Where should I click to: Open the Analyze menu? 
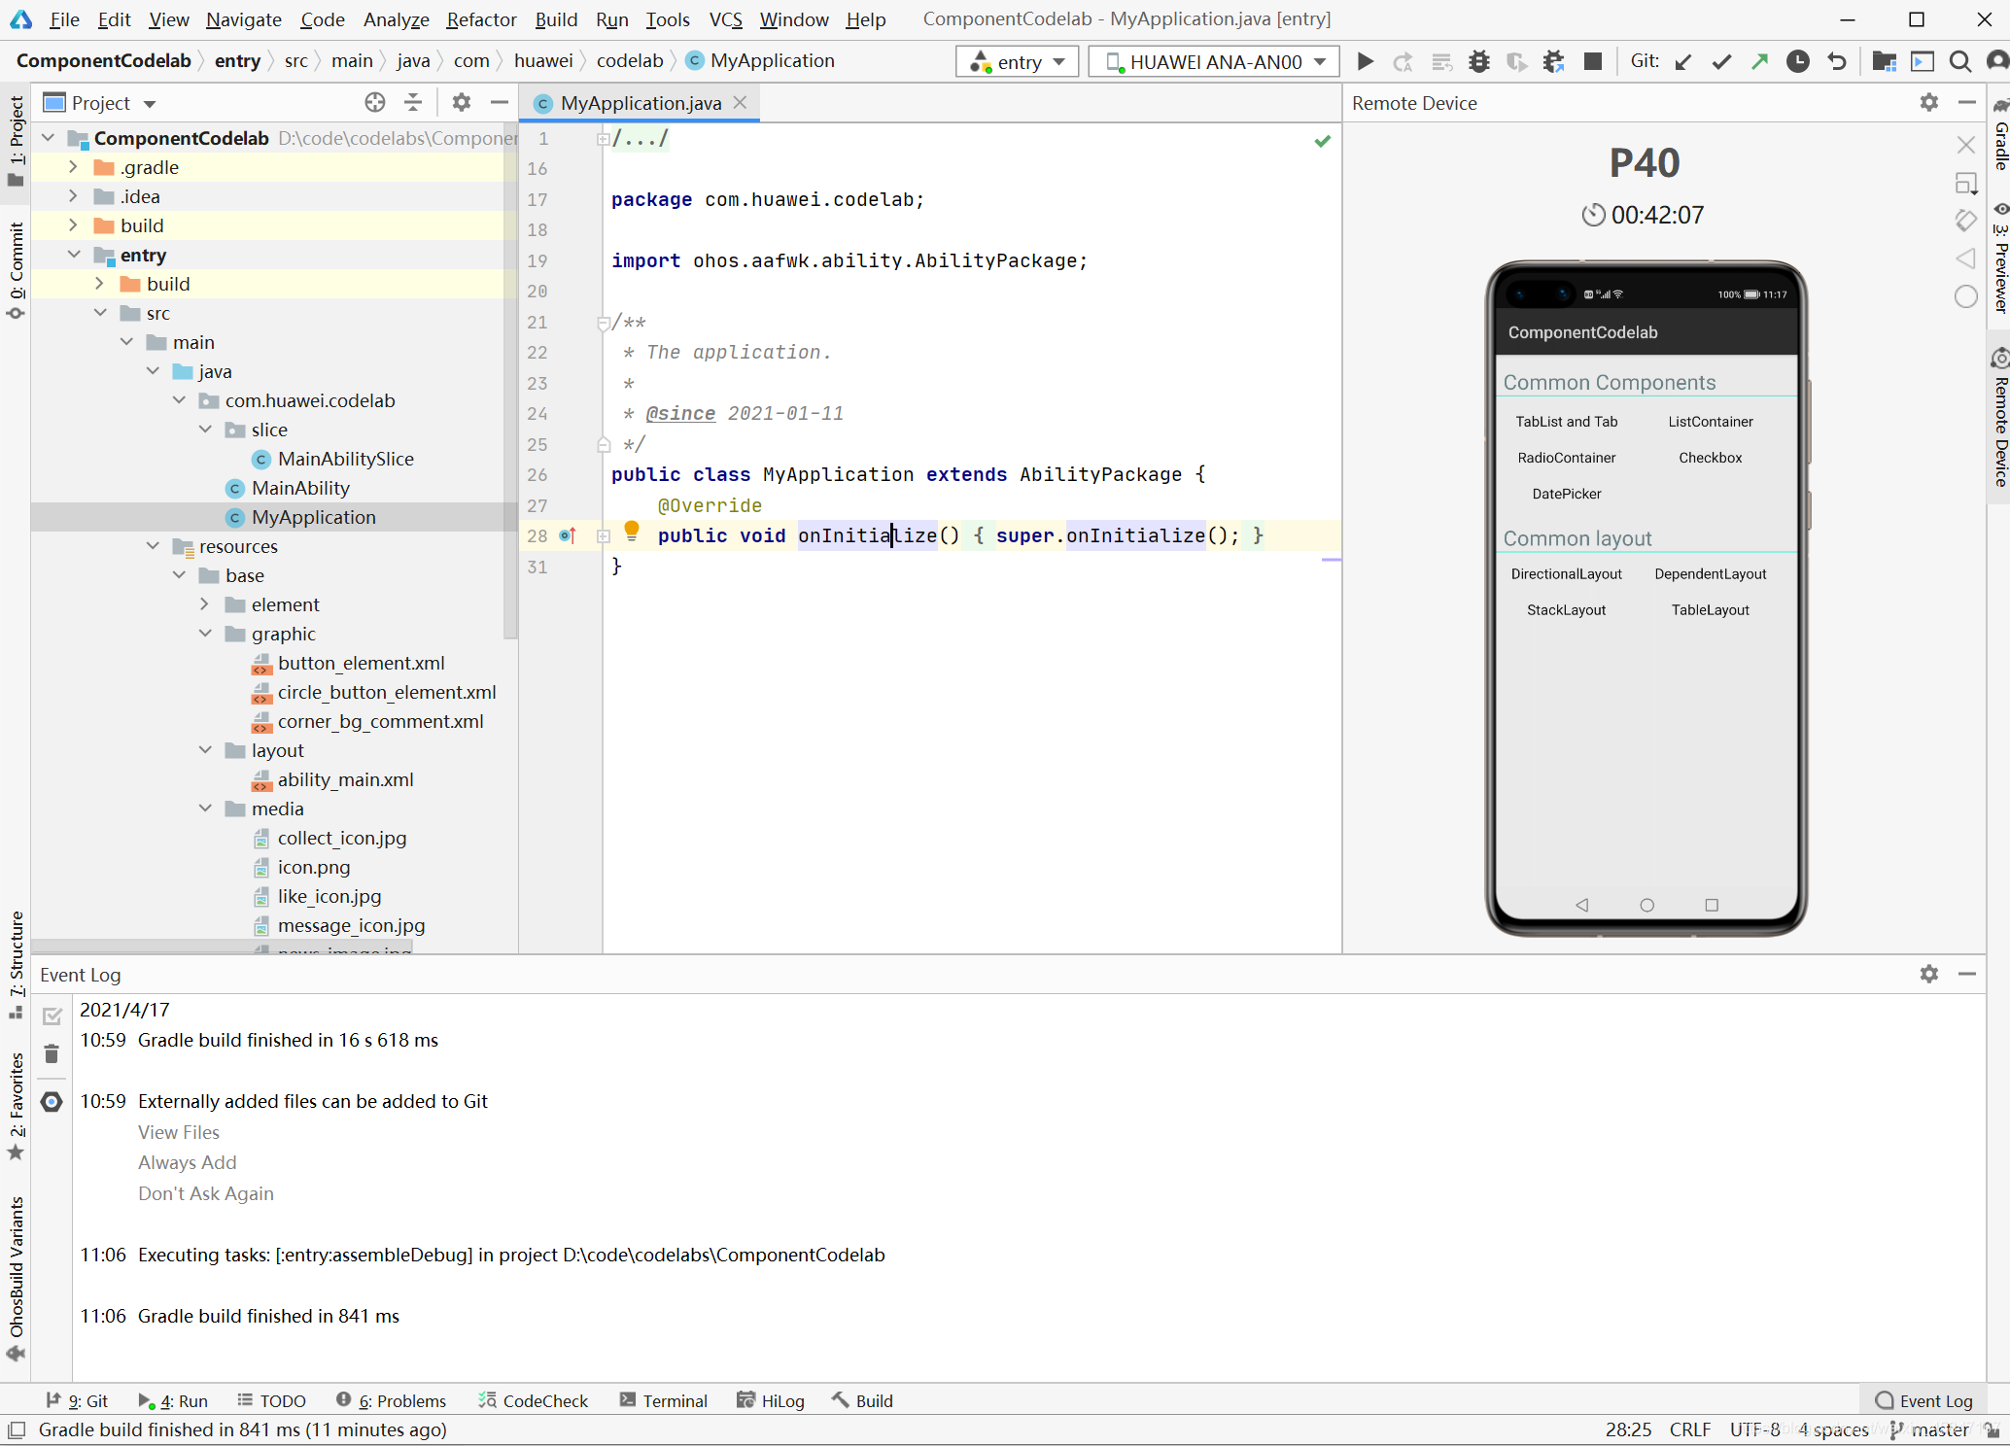point(396,19)
